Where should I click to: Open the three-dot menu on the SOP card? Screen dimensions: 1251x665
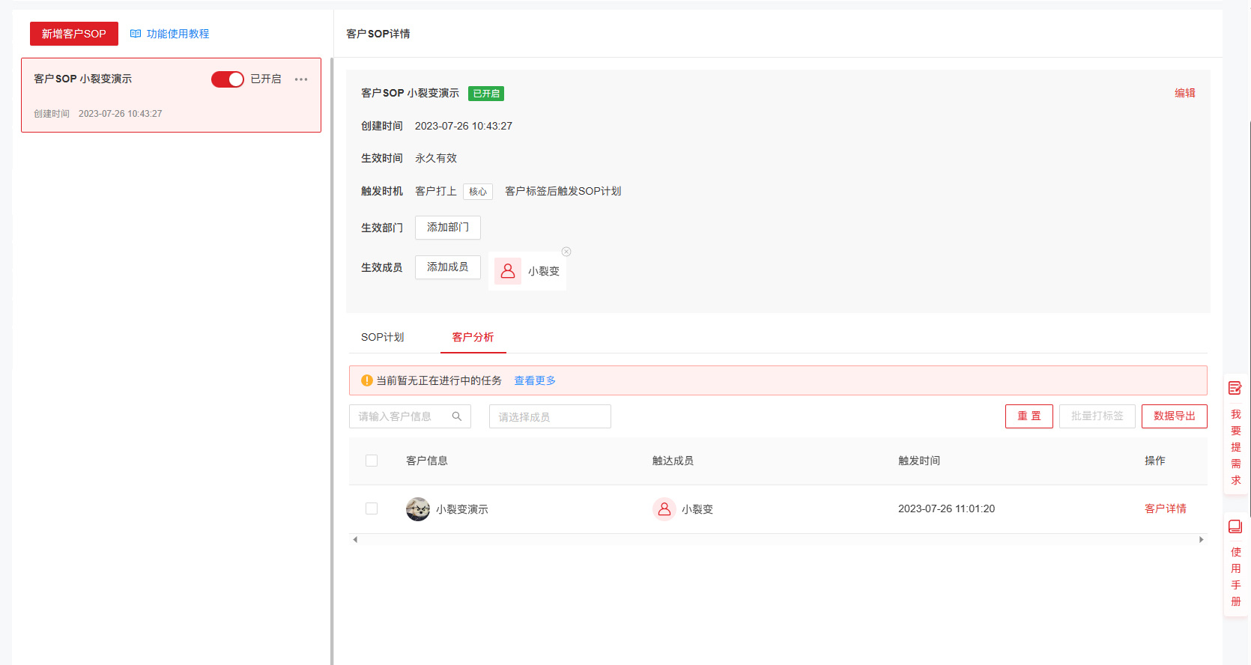[x=301, y=79]
